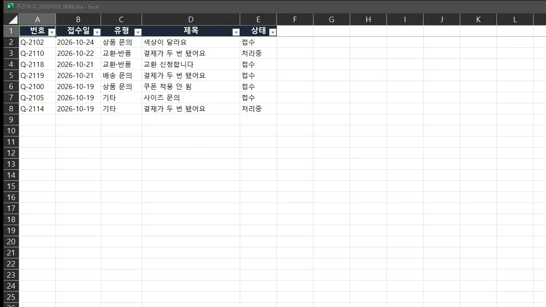Screen dimensions: 546x307
Task: Click cell containing Q-2114
Action: [x=38, y=109]
